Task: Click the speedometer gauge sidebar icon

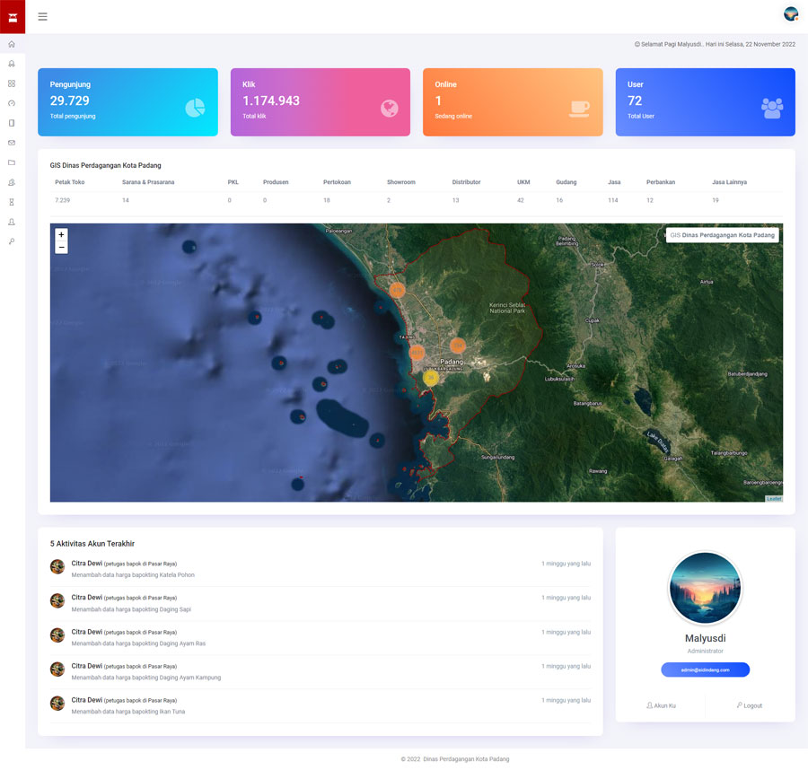Action: pyautogui.click(x=12, y=103)
